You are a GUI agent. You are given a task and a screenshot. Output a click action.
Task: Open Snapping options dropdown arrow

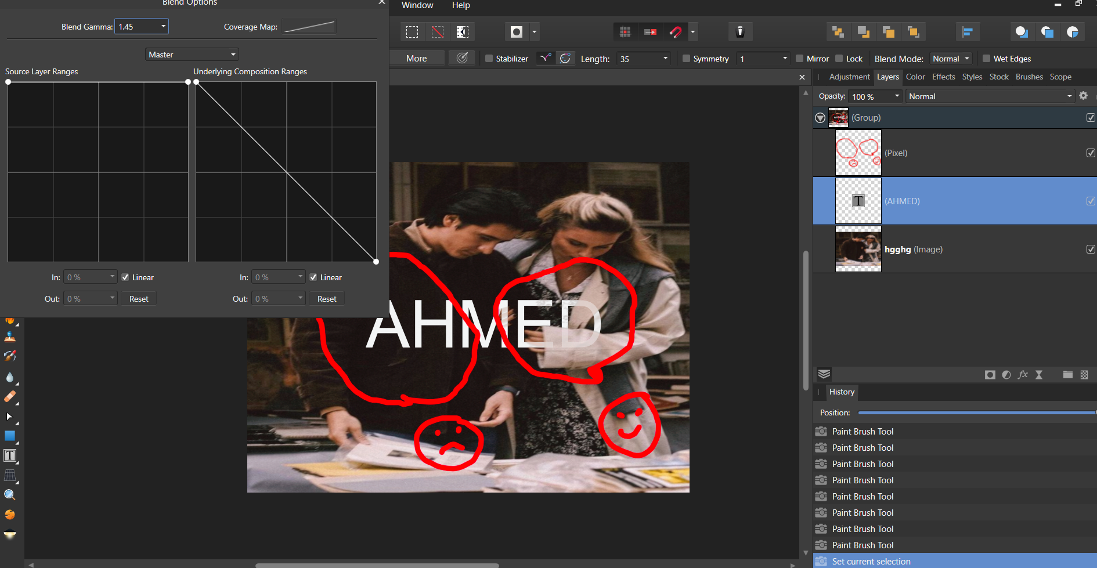pos(692,32)
